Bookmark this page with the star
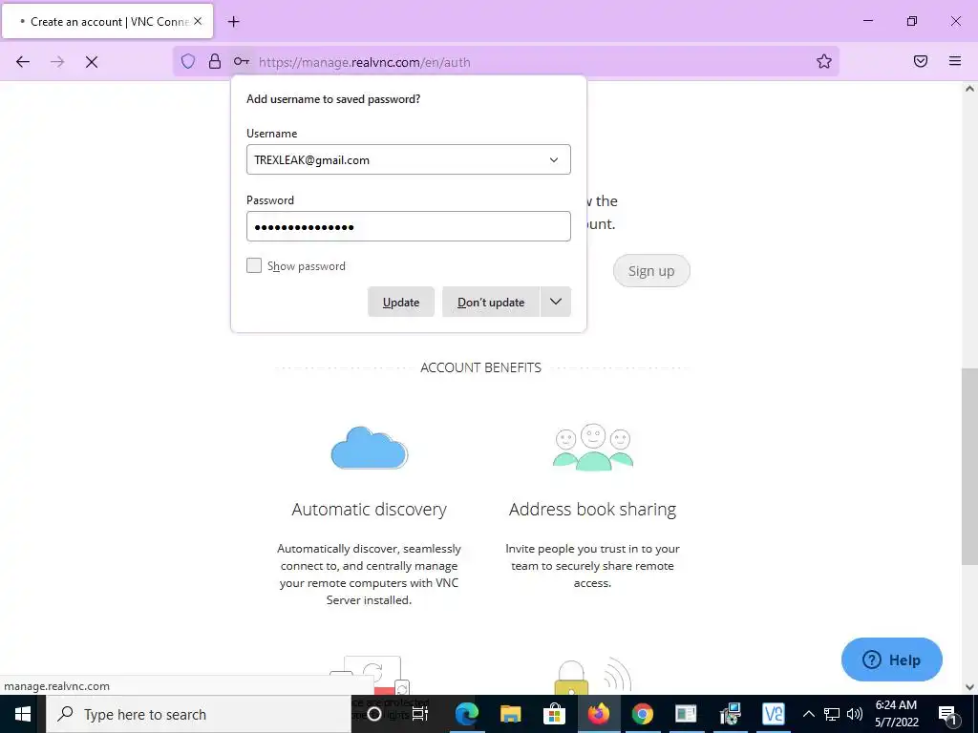Image resolution: width=978 pixels, height=733 pixels. click(x=824, y=61)
